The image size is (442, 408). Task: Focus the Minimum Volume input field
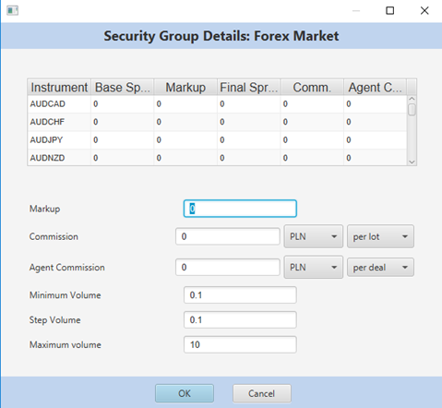(240, 294)
